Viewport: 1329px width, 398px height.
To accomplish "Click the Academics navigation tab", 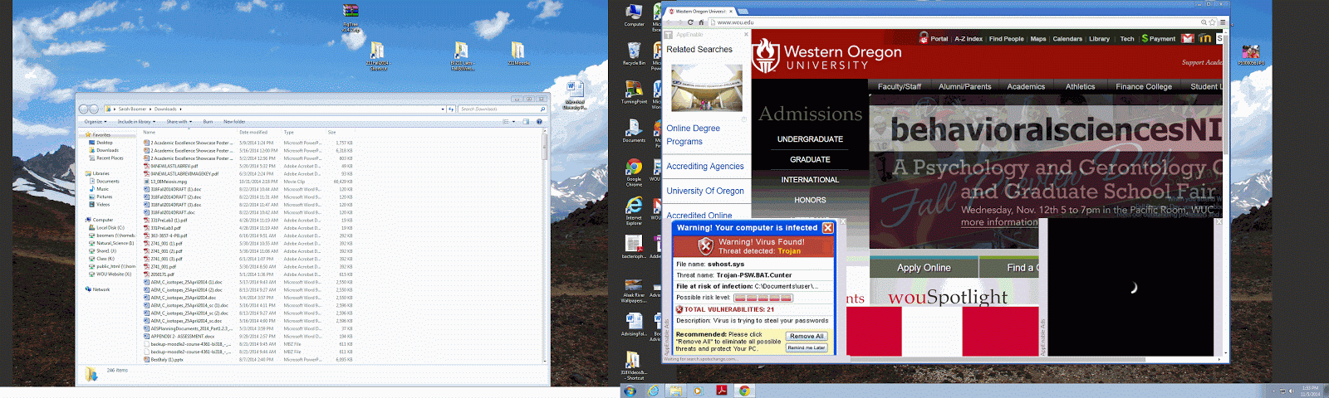I will (1026, 86).
